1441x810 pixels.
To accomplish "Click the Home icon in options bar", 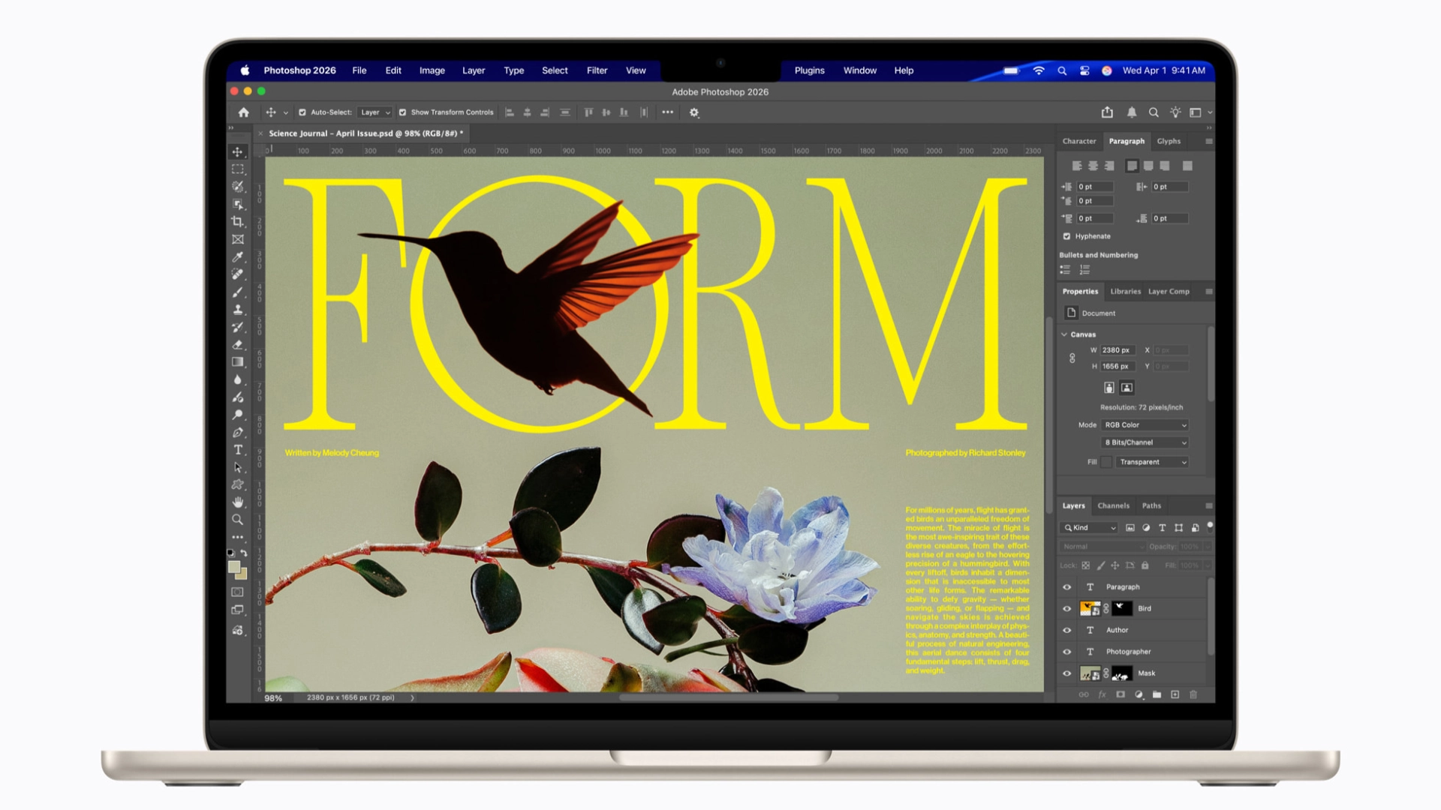I will pos(244,112).
